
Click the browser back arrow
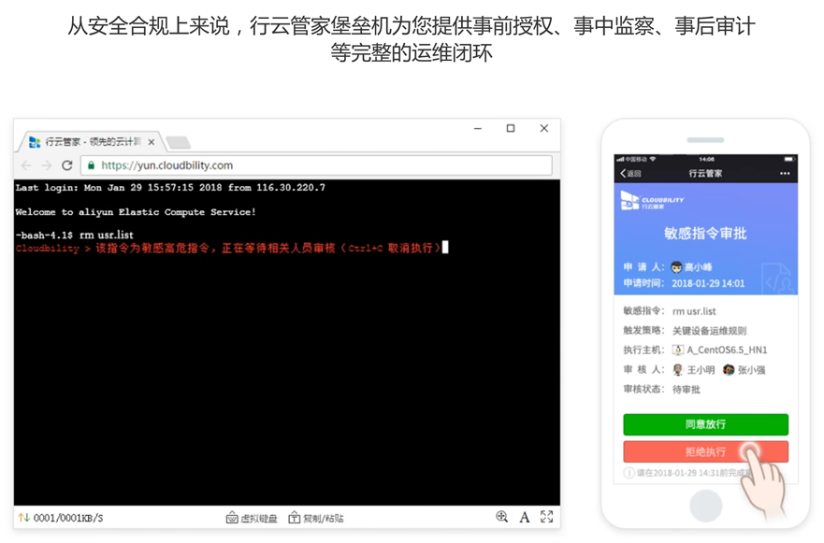coord(26,165)
